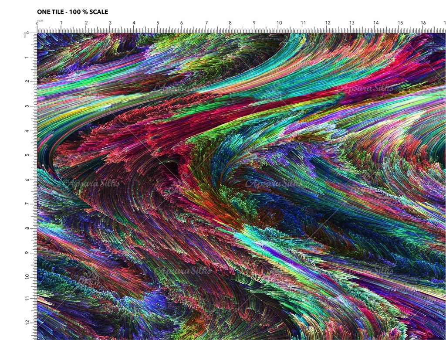
Task: Click number 16 on the top ruler
Action: tap(423, 23)
